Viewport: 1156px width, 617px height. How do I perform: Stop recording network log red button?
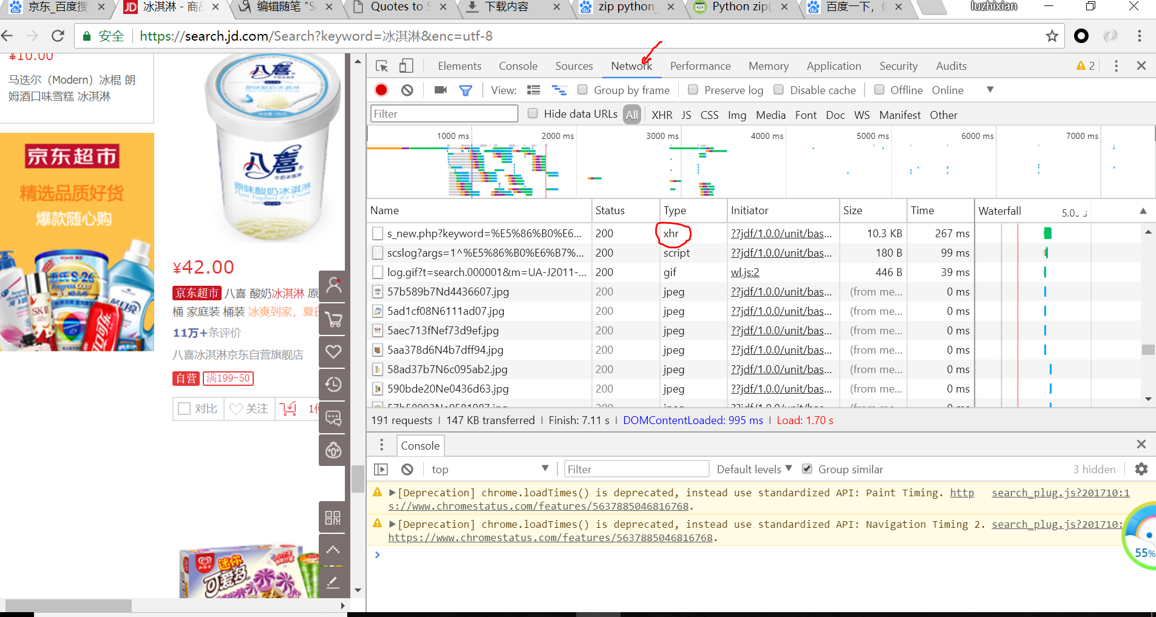pyautogui.click(x=381, y=90)
